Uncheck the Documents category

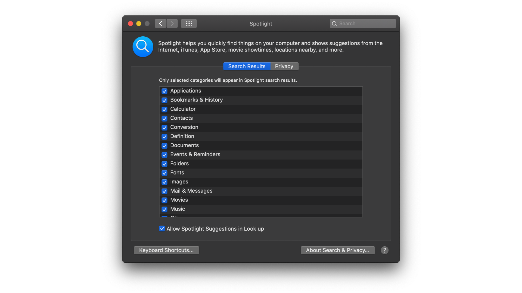164,146
